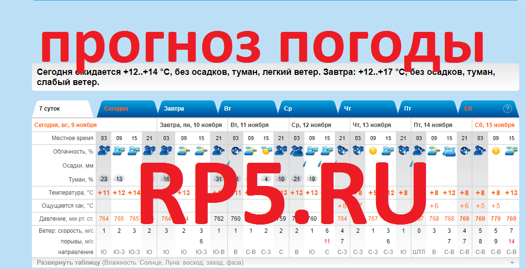Viewport: 526px width, 269px height.
Task: Click Tuesday 03:00 moon and stars icon
Action: click(x=236, y=151)
